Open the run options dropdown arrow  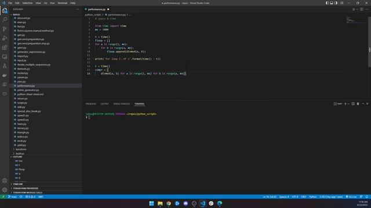[357, 9]
